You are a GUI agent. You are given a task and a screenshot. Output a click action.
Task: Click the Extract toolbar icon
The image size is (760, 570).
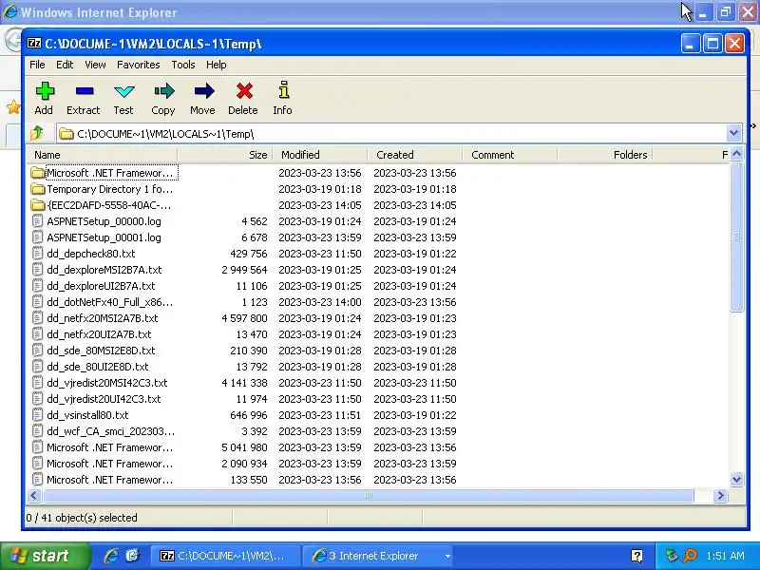point(85,91)
